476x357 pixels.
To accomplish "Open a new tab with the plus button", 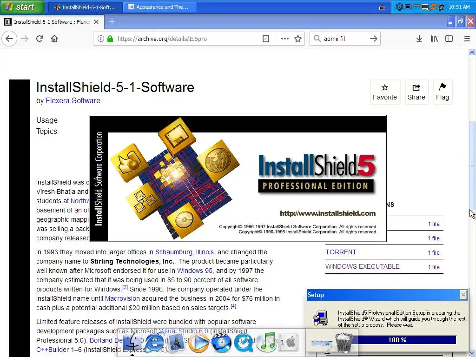I will (112, 21).
